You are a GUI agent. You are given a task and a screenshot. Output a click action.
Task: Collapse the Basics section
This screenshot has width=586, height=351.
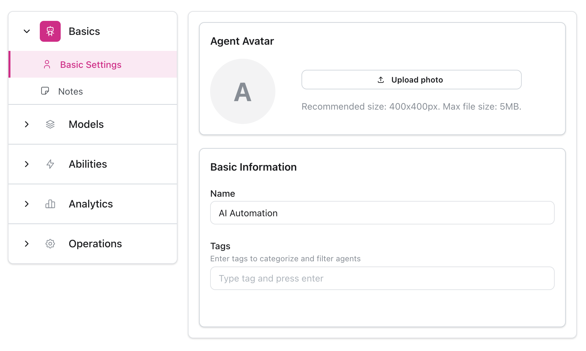[26, 31]
